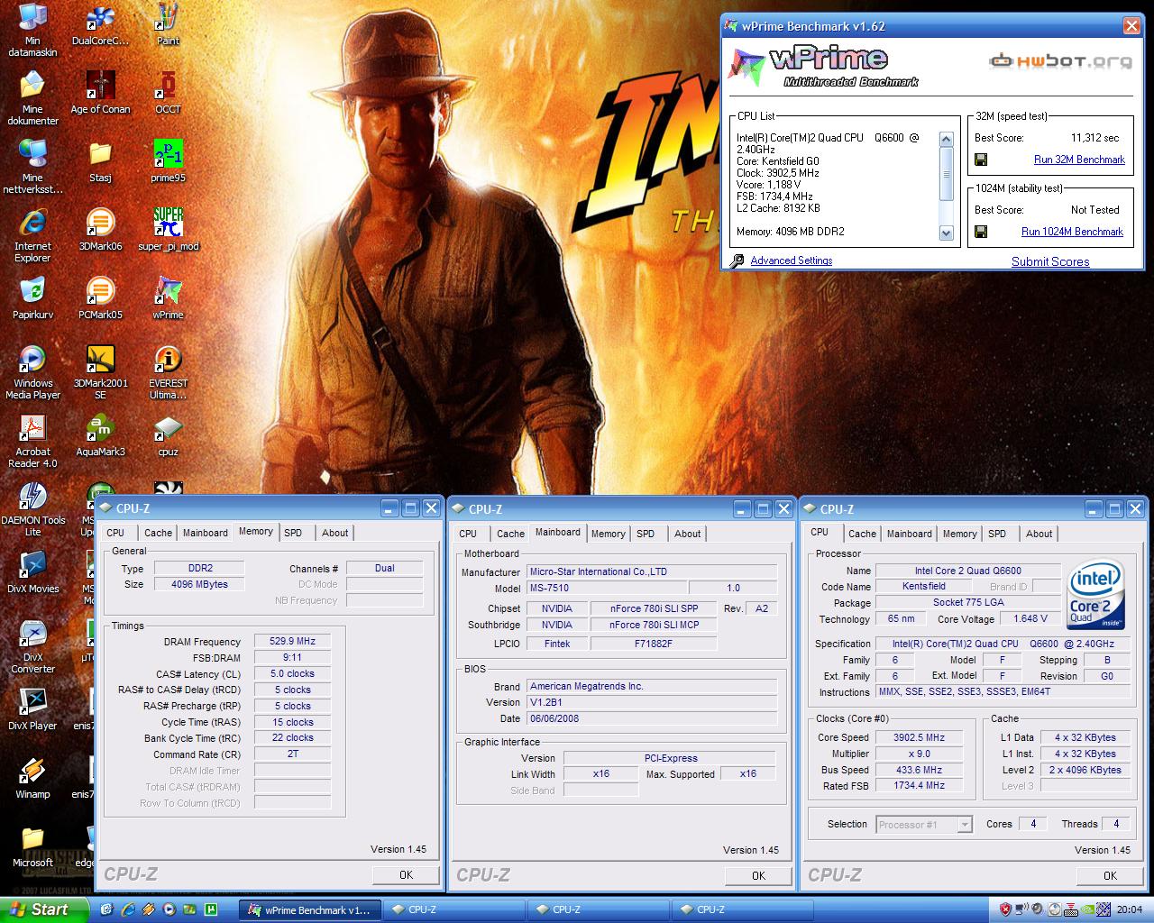The height and width of the screenshot is (923, 1154).
Task: Open the Papirkurv recycle bin
Action: coord(32,298)
